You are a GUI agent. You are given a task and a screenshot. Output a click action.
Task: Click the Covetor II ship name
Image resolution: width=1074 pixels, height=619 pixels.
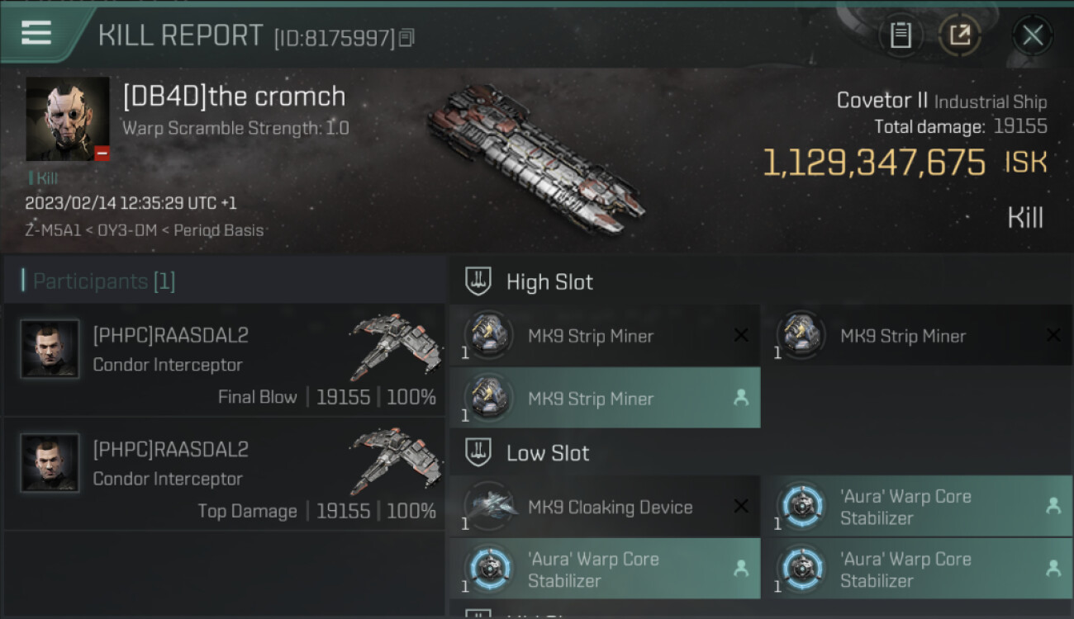(882, 101)
